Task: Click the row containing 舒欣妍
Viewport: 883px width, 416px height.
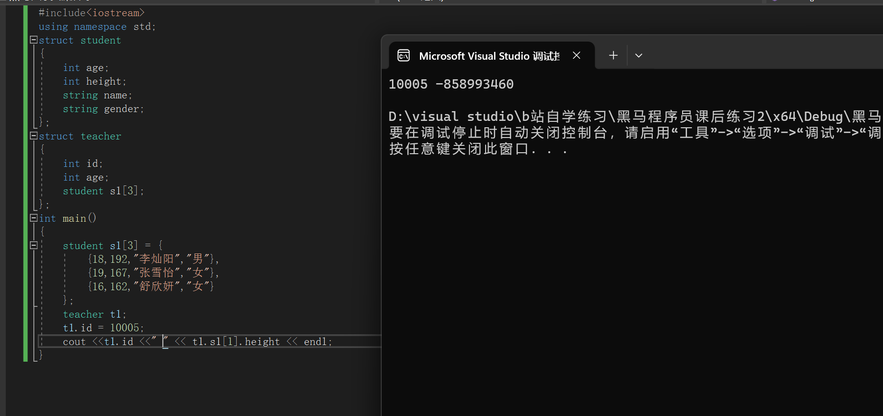Action: [x=151, y=286]
